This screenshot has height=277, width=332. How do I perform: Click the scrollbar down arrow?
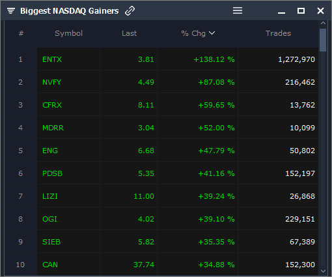coord(323,271)
